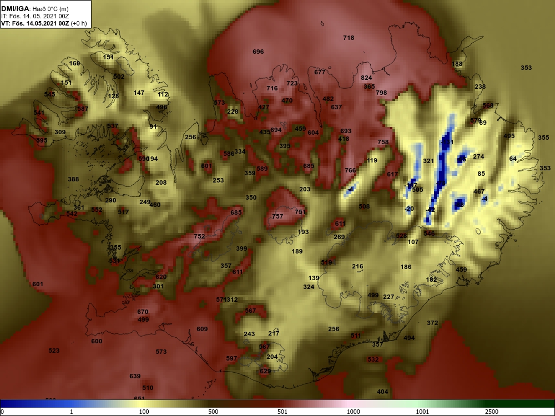Click the map value 228
Viewport: 555px width, 416px height.
pyautogui.click(x=233, y=111)
